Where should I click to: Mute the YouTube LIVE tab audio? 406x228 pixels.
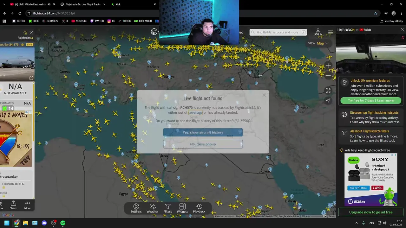49,4
